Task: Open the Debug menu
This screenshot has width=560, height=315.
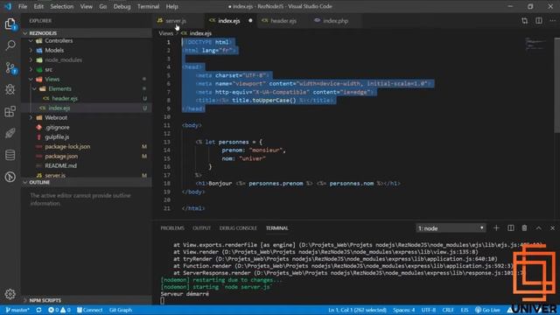Action: click(122, 6)
